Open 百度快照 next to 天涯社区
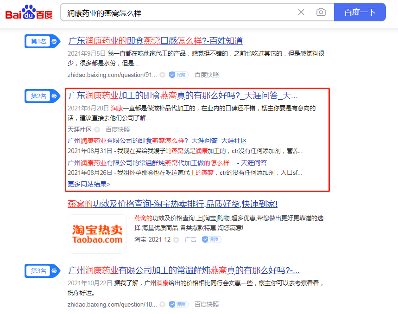398x314 pixels. coord(118,129)
